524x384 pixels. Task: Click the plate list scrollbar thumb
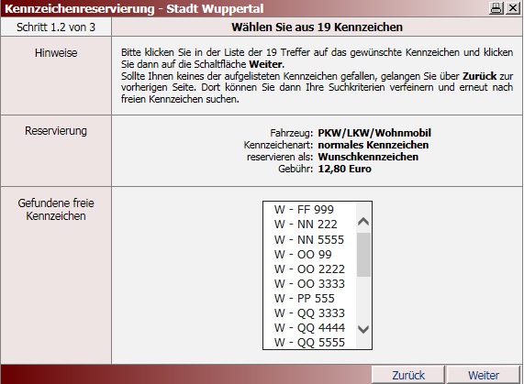click(363, 255)
